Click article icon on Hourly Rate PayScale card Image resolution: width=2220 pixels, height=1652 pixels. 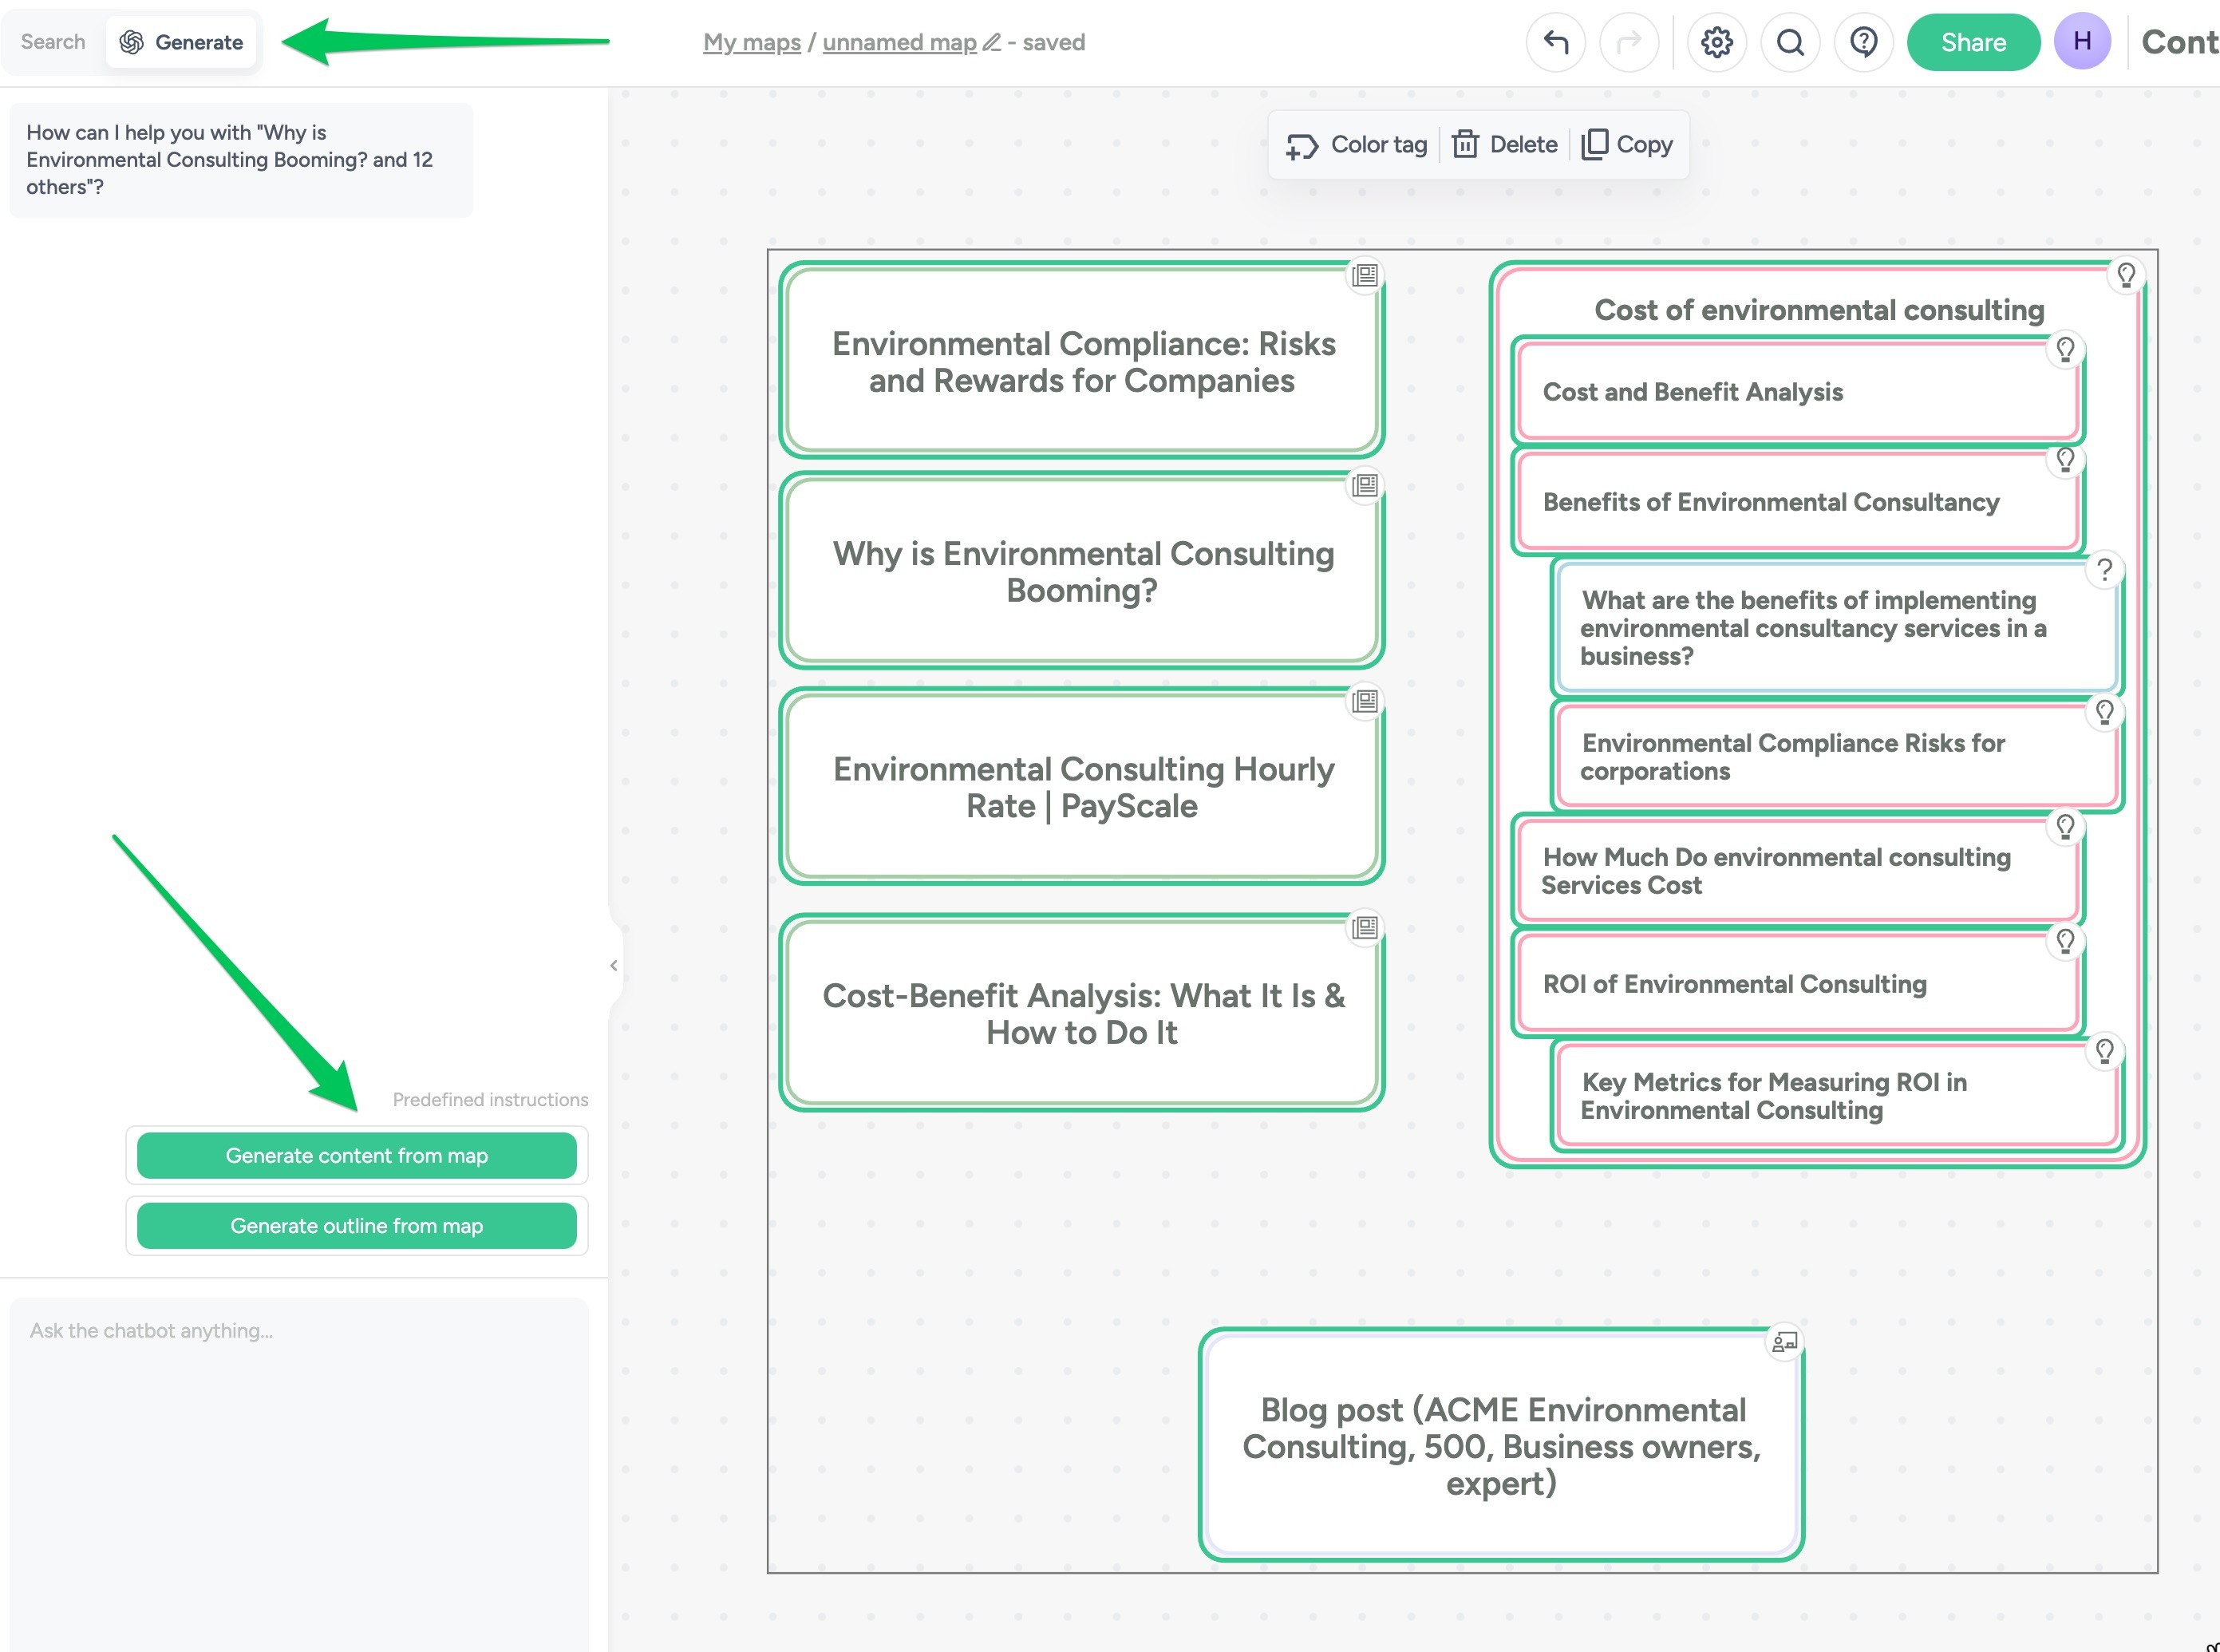(x=1365, y=701)
